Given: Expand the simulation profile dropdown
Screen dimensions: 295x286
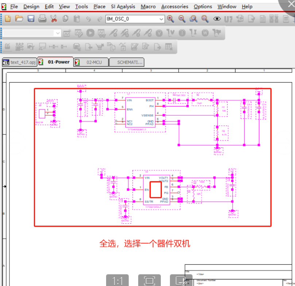Looking at the screenshot, I should point(58,33).
